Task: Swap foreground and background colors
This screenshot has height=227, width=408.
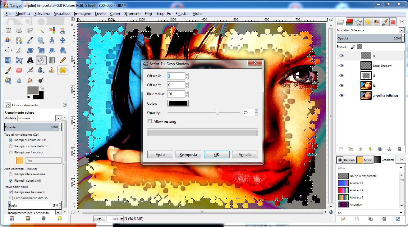Action: point(42,88)
